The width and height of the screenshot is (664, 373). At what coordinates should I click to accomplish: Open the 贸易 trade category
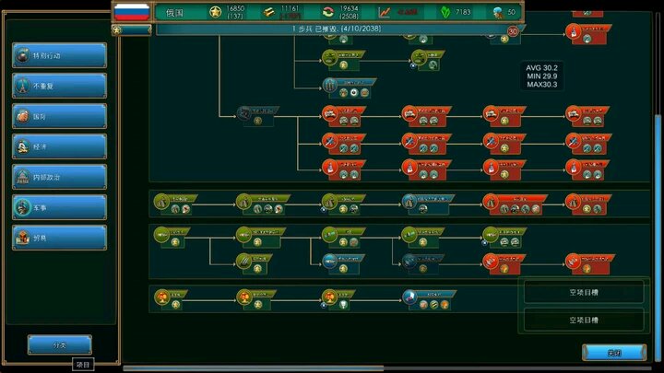point(59,239)
